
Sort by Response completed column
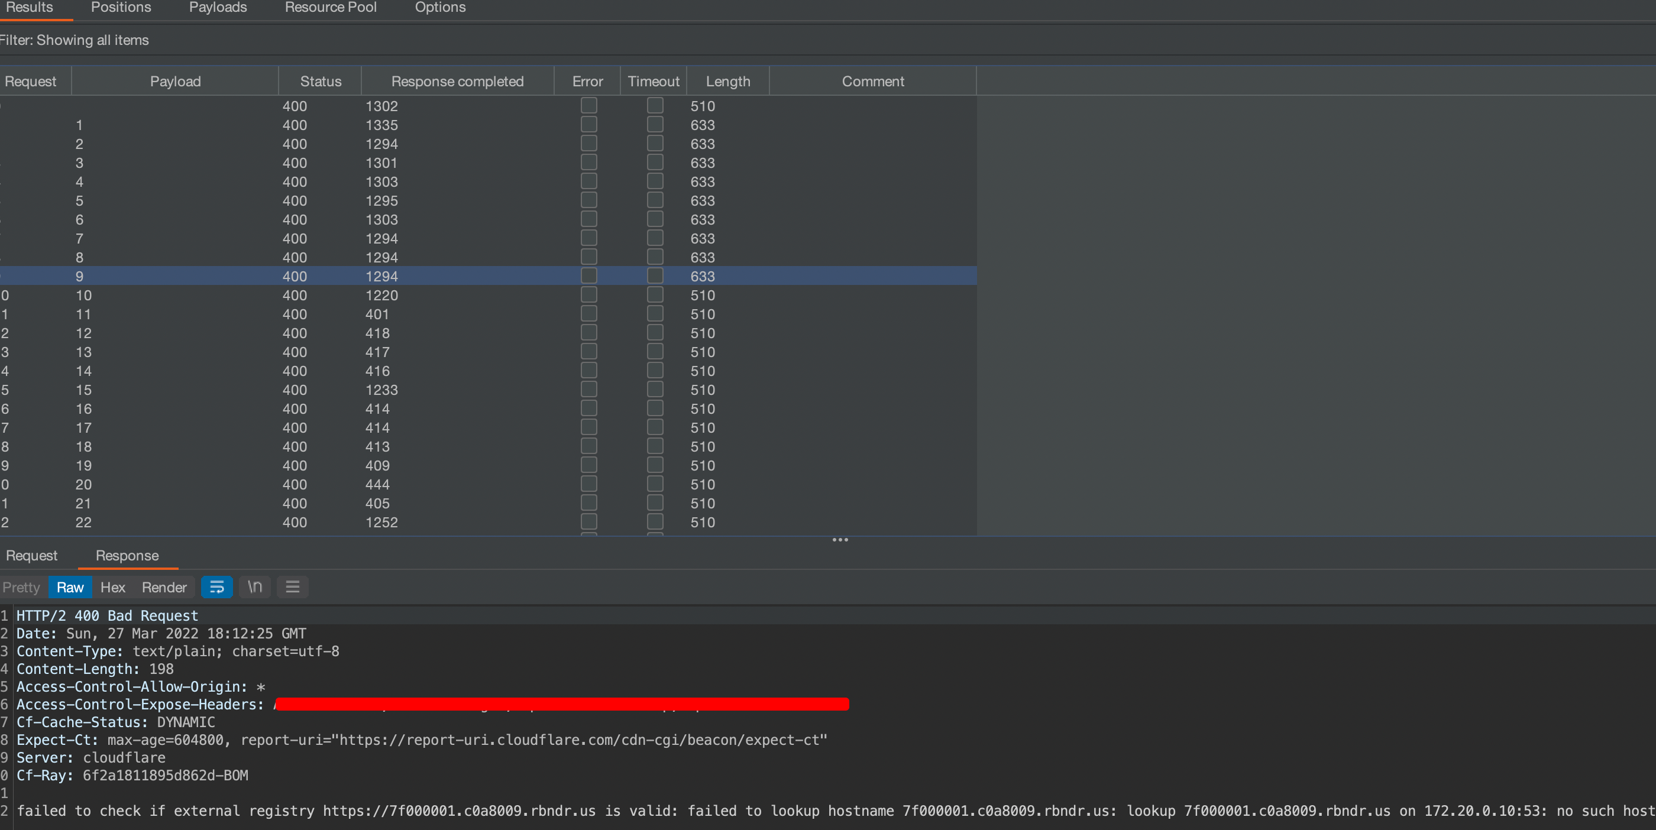(x=457, y=82)
